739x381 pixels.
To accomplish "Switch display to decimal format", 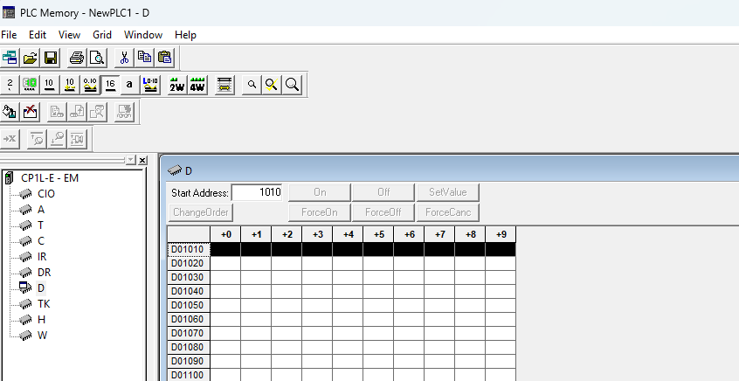I will (50, 85).
